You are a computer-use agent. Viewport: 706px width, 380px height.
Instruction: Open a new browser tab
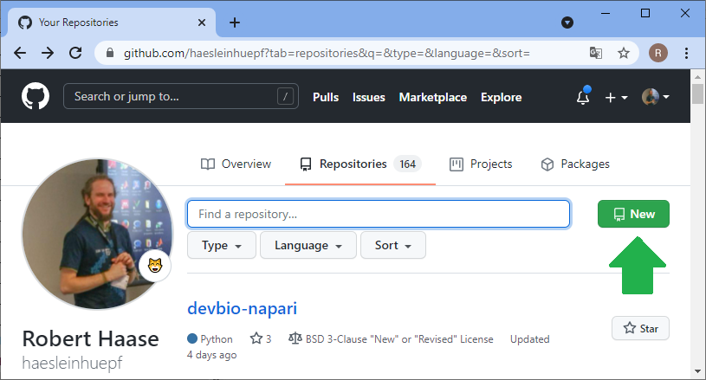[235, 23]
